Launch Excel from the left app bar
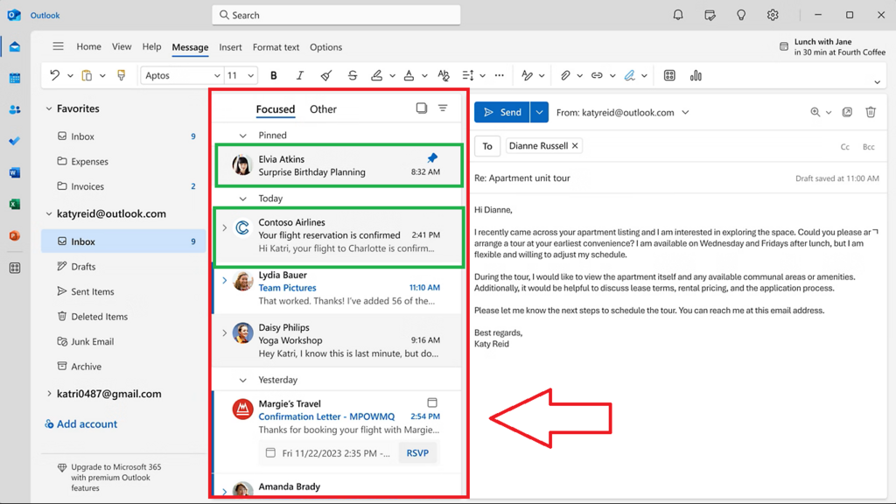The image size is (896, 504). pyautogui.click(x=15, y=204)
